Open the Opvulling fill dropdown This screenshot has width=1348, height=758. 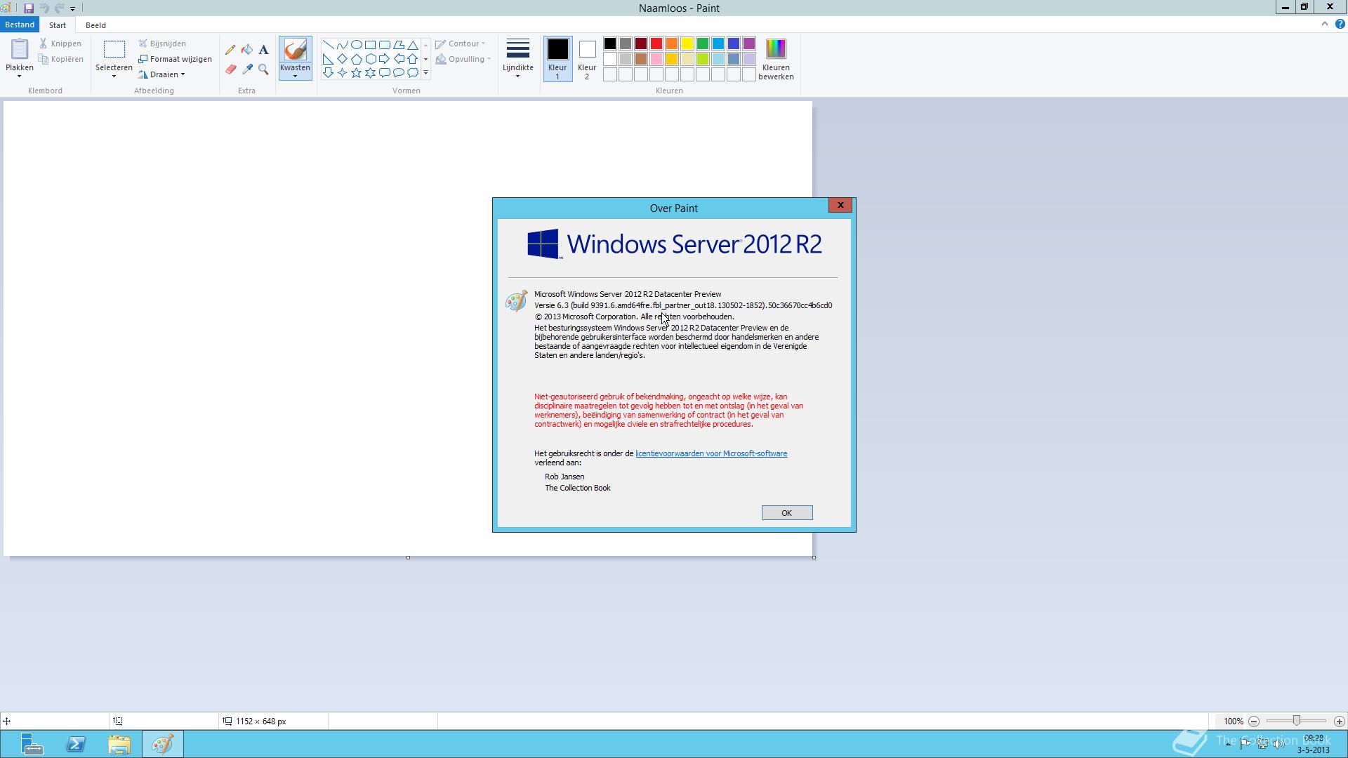tap(463, 59)
